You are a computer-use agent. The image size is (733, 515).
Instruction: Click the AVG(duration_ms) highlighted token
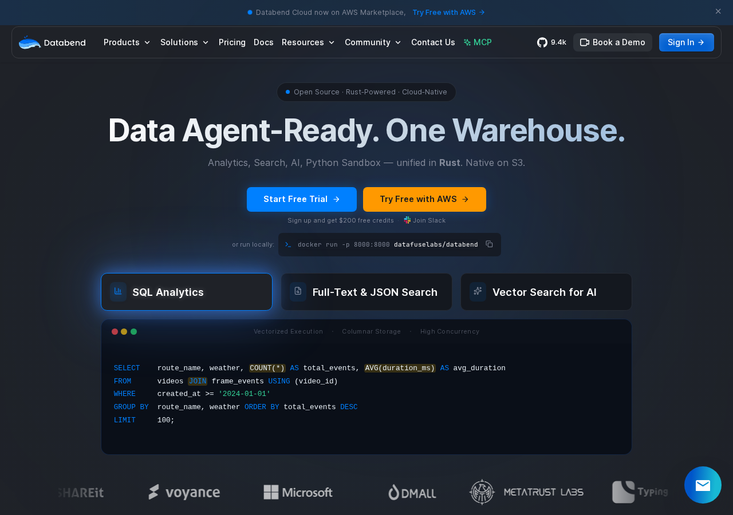tap(400, 368)
